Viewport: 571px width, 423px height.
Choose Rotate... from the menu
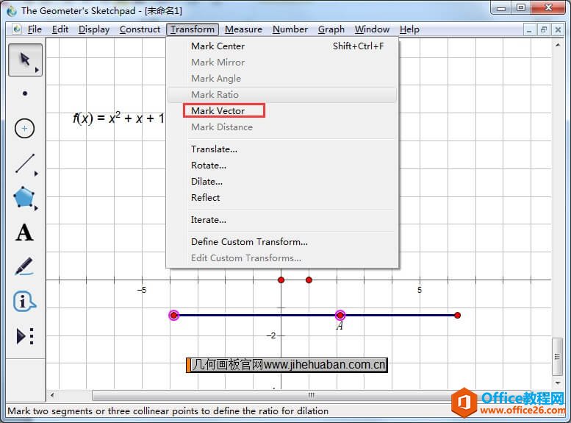(x=282, y=166)
